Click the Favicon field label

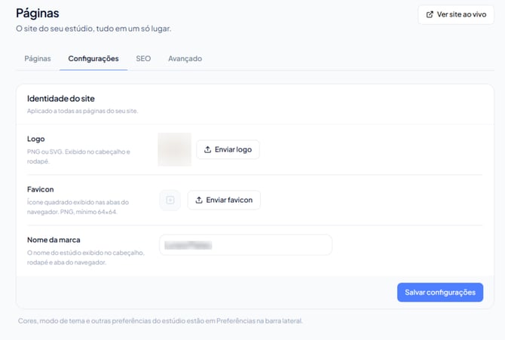pyautogui.click(x=40, y=189)
